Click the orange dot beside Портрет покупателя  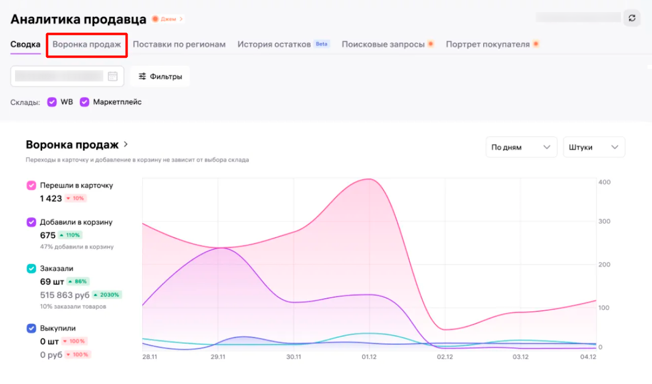[x=536, y=44]
